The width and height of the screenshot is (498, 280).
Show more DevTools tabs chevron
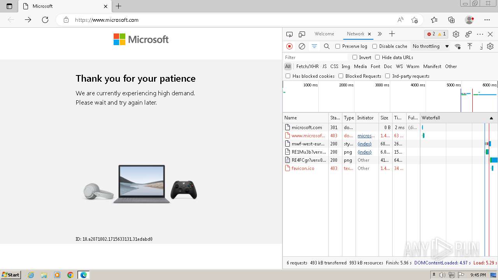tap(380, 34)
